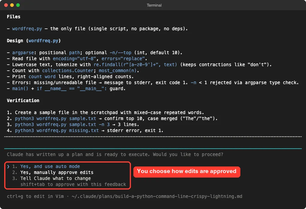Image resolution: width=306 pixels, height=209 pixels.
Task: Click the 'ctrl+g to edit in Vim' hint
Action: click(35, 196)
